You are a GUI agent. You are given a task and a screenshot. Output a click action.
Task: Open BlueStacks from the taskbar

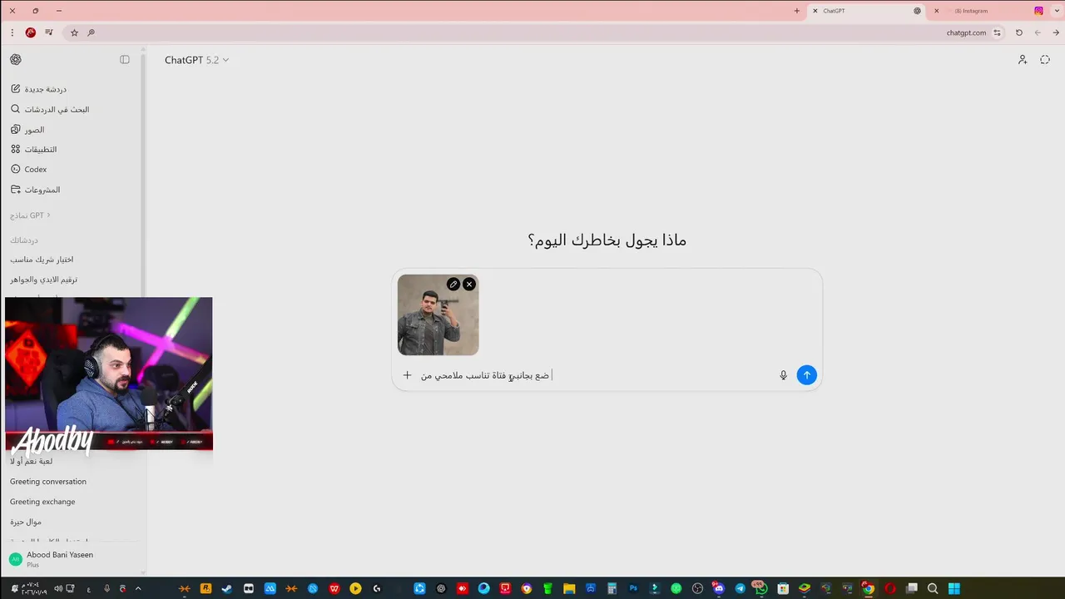805,588
